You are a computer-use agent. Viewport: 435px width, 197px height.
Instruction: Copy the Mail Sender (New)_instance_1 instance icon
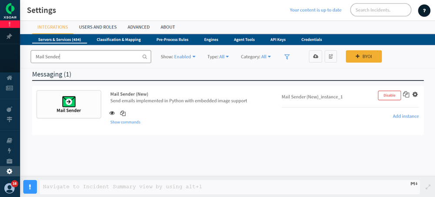click(x=406, y=94)
